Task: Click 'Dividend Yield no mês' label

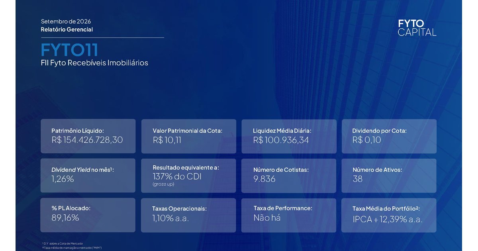Action: tap(83, 170)
